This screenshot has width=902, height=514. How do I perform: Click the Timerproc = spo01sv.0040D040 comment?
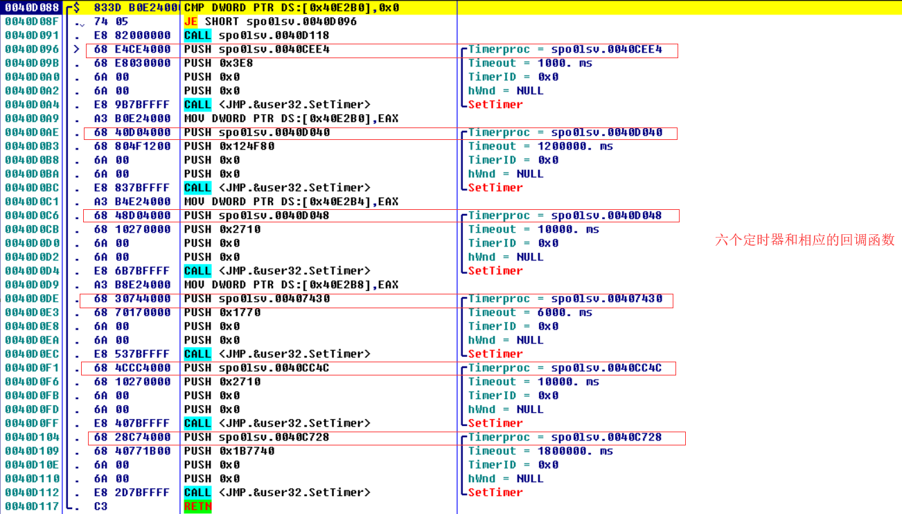(565, 132)
